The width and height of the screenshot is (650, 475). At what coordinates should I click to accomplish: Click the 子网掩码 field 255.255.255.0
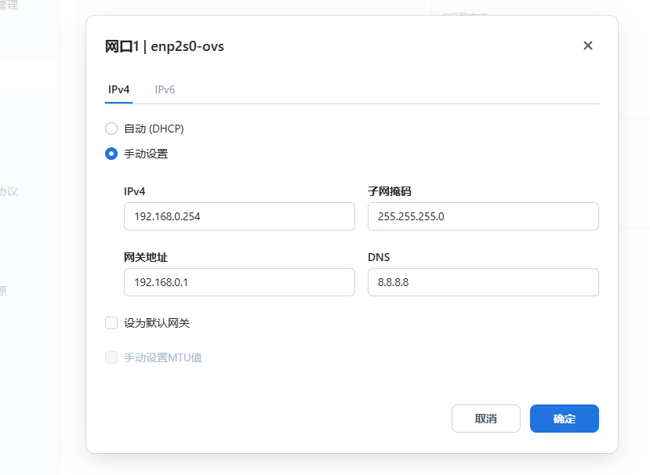coord(483,216)
